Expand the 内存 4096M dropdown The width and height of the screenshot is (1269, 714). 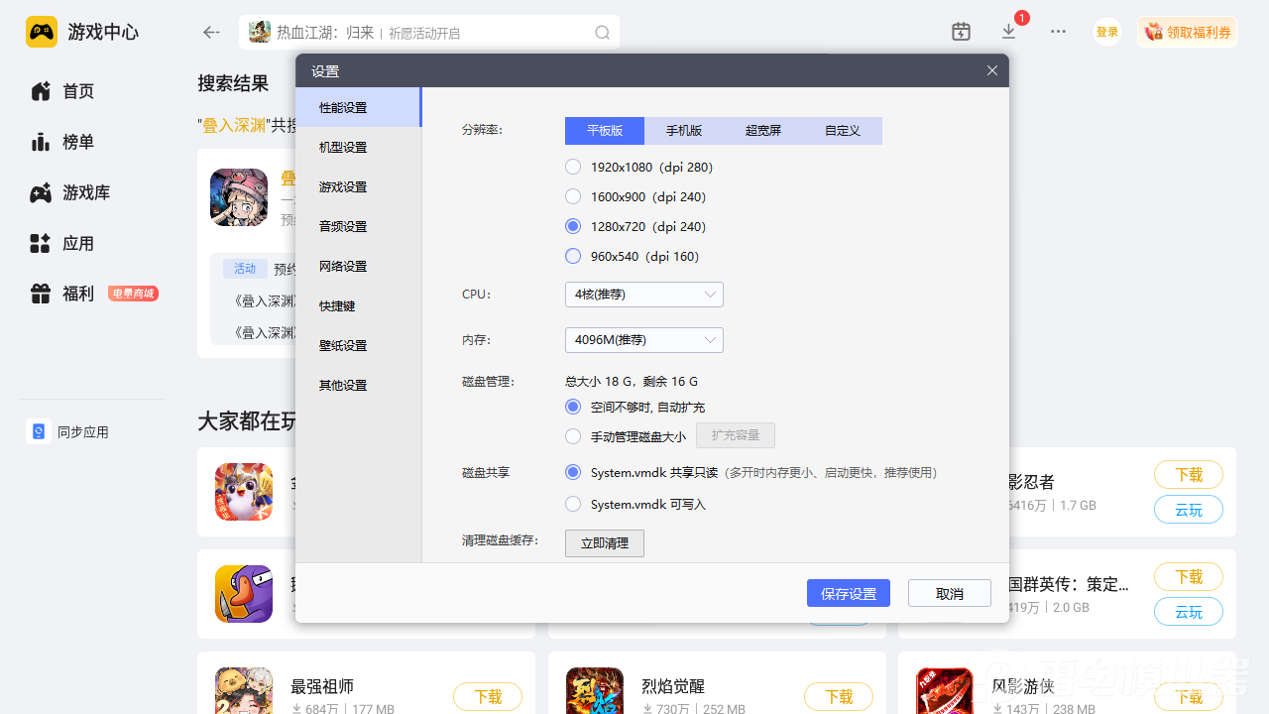click(643, 340)
